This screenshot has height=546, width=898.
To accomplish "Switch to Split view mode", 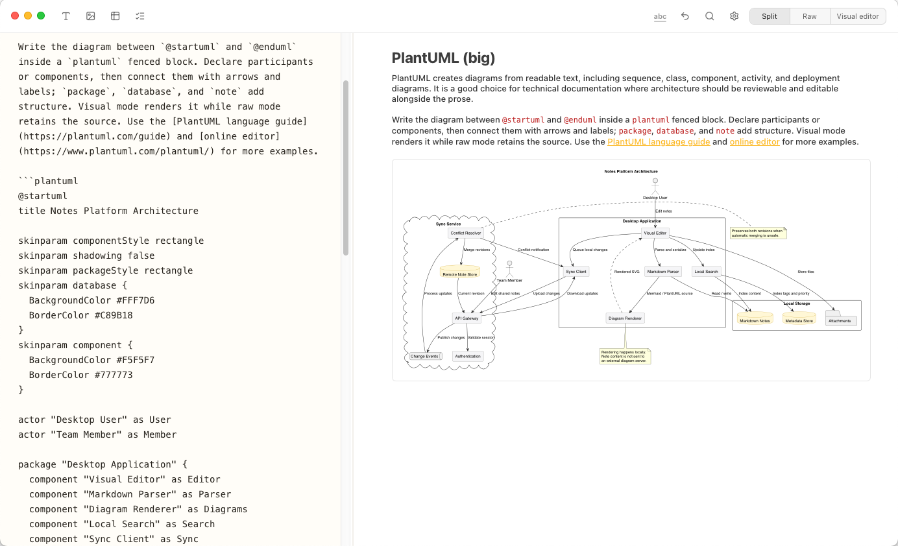I will point(770,16).
